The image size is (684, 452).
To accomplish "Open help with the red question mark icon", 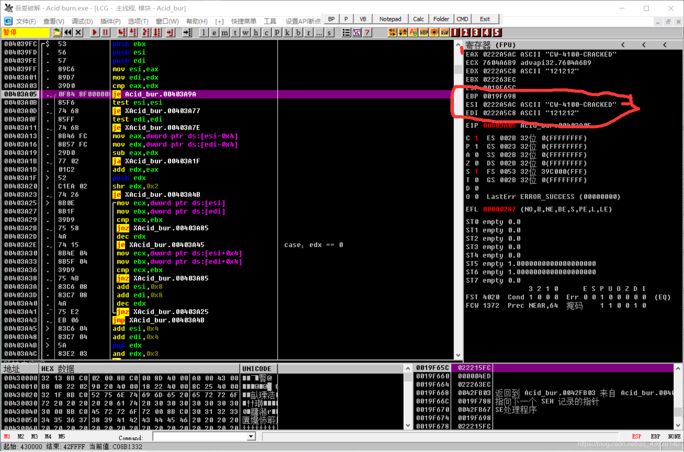I will pos(367,32).
